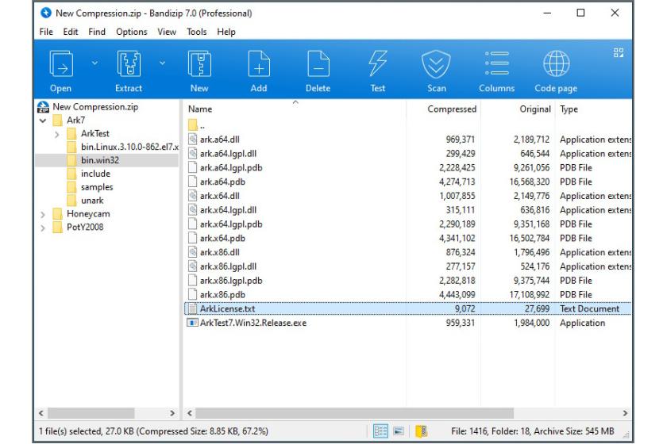Select the ark.a64.lgpl.pdb file row

point(408,168)
